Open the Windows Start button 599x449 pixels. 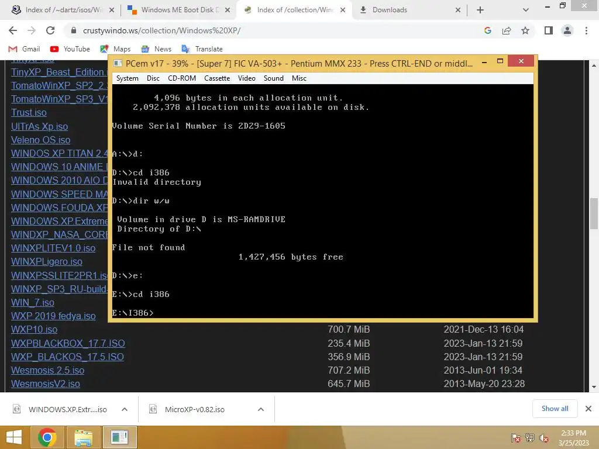point(14,437)
